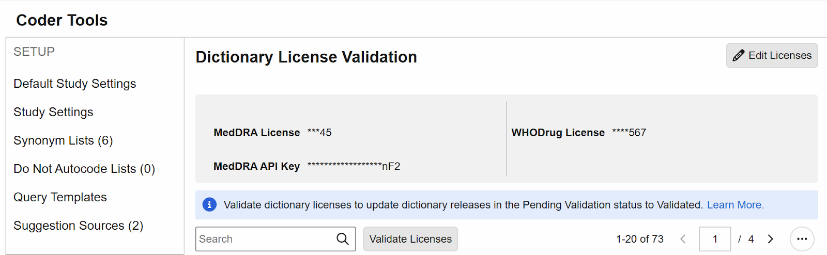The width and height of the screenshot is (827, 255).
Task: Click the Edit Licenses button
Action: [772, 55]
